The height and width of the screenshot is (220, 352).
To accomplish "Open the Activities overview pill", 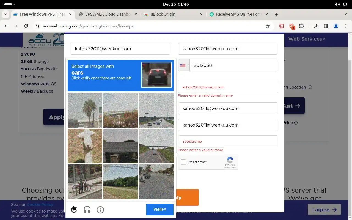I will 10,4.
